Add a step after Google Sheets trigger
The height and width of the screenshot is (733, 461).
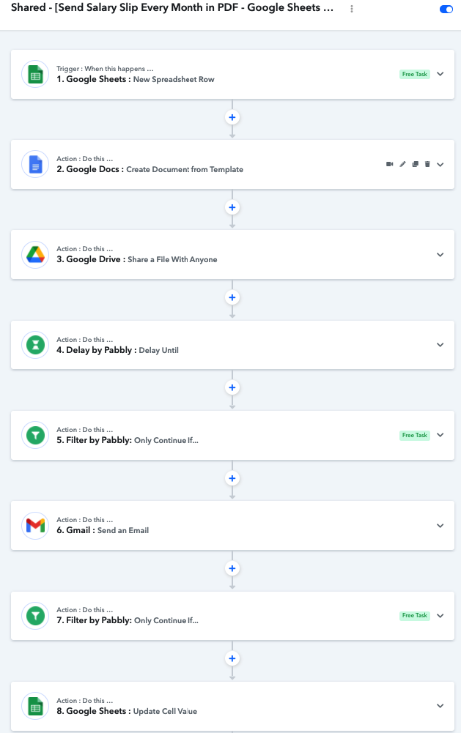(232, 117)
